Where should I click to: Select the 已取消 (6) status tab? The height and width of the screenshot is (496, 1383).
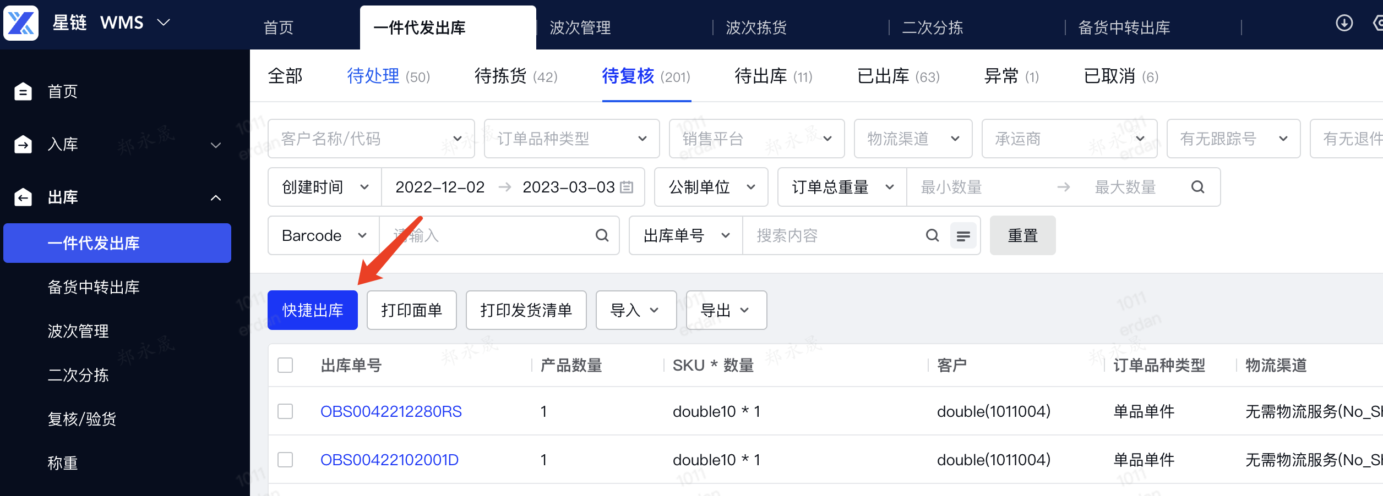pos(1121,76)
